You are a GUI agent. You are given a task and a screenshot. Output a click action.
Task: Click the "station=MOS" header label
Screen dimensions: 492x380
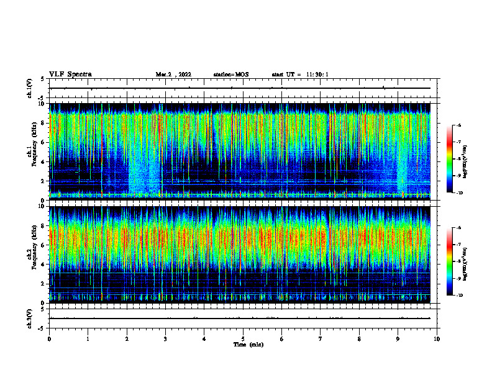click(231, 75)
